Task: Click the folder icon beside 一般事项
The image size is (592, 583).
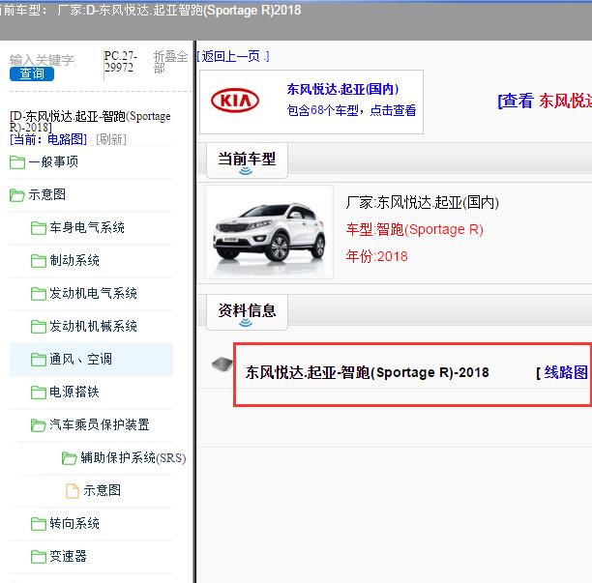Action: [17, 162]
